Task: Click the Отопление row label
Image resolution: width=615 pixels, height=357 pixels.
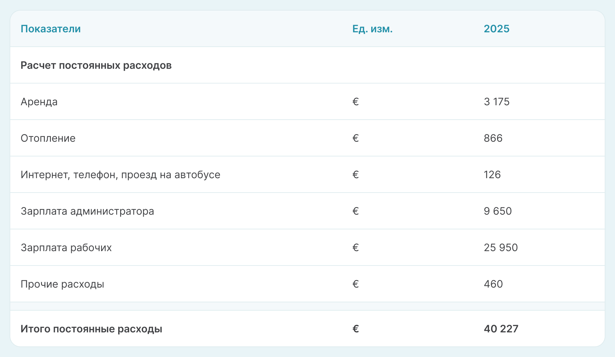Action: [48, 138]
